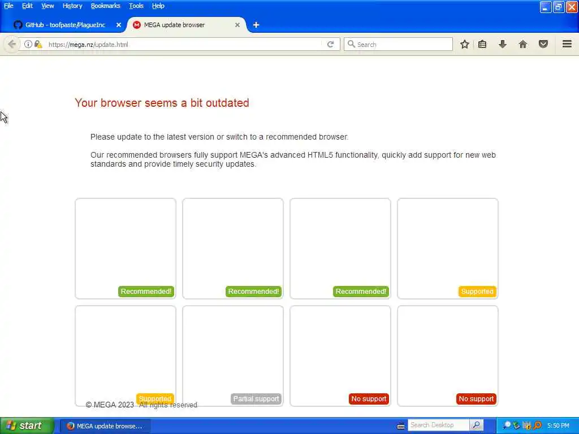Select the bottom-row Supported browser card
Viewport: 579px width, 434px height.
click(126, 356)
